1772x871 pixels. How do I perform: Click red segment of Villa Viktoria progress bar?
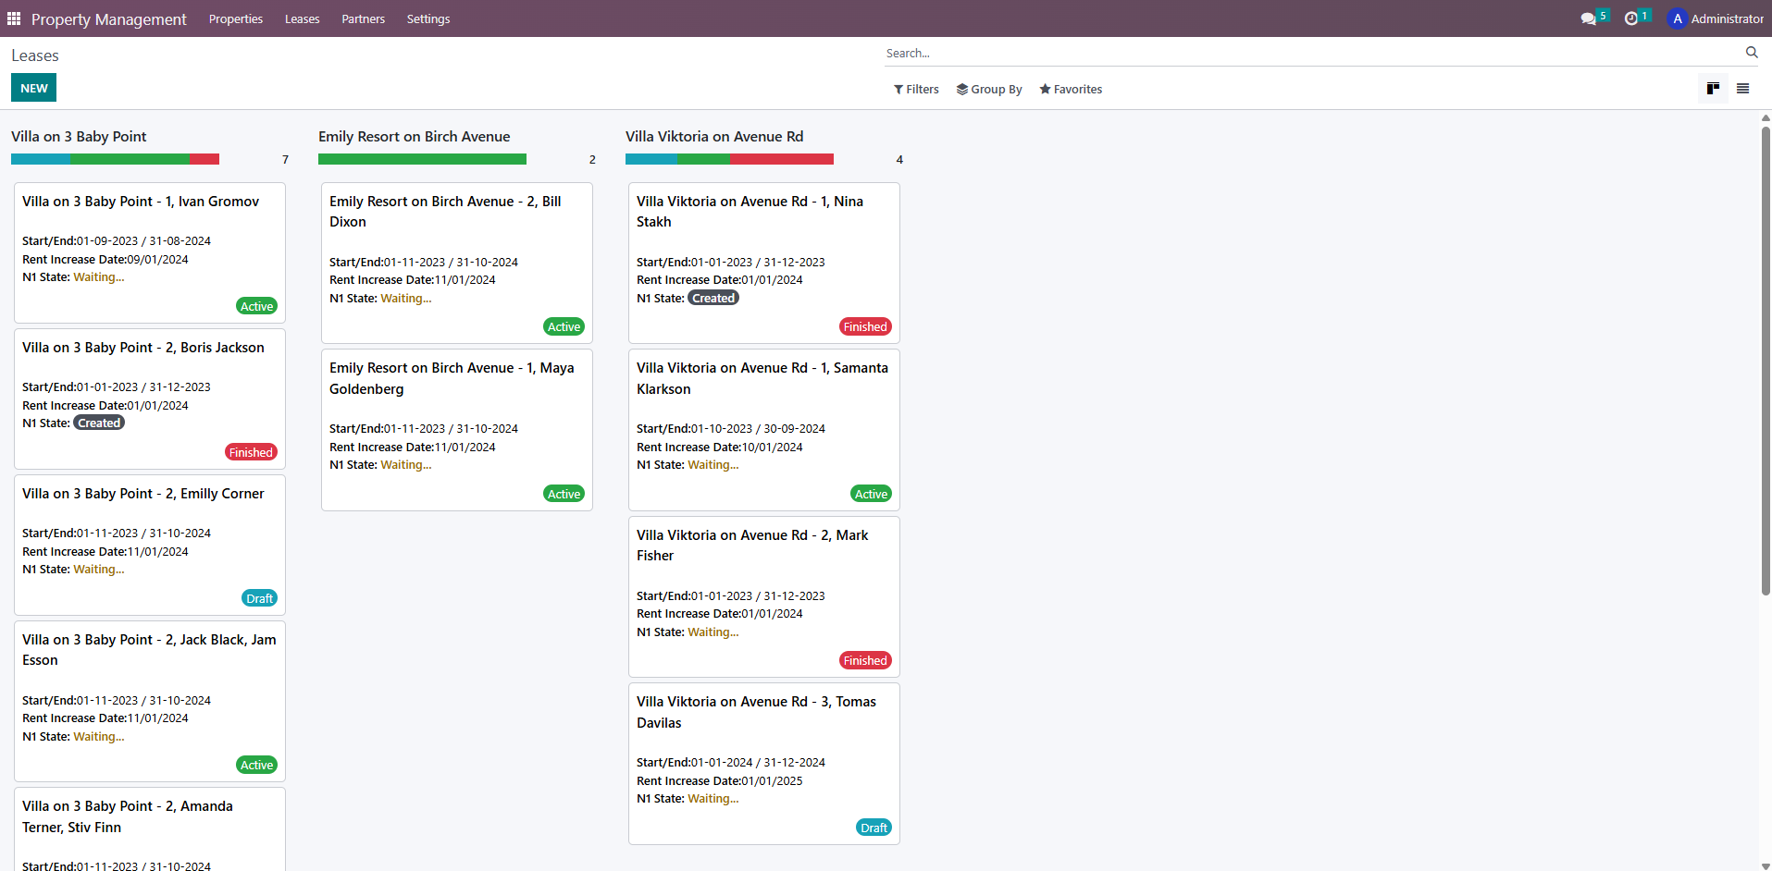point(781,159)
